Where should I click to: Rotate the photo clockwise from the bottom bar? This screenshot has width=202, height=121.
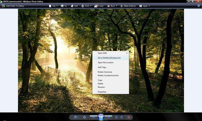tap(122, 117)
